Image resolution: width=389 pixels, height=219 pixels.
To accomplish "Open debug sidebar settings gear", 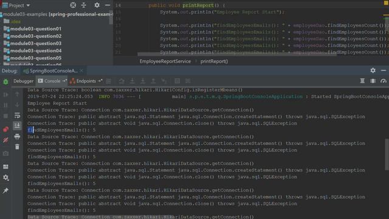I will pyautogui.click(x=5, y=178).
